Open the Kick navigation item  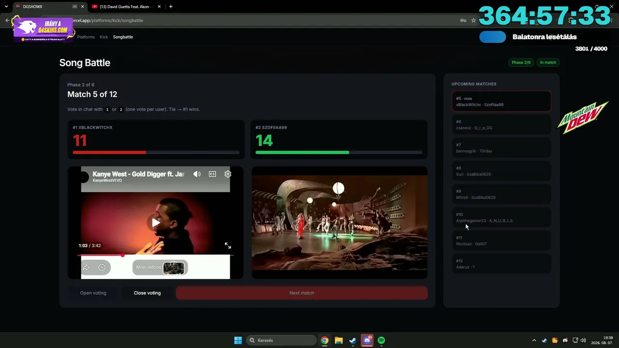(104, 37)
